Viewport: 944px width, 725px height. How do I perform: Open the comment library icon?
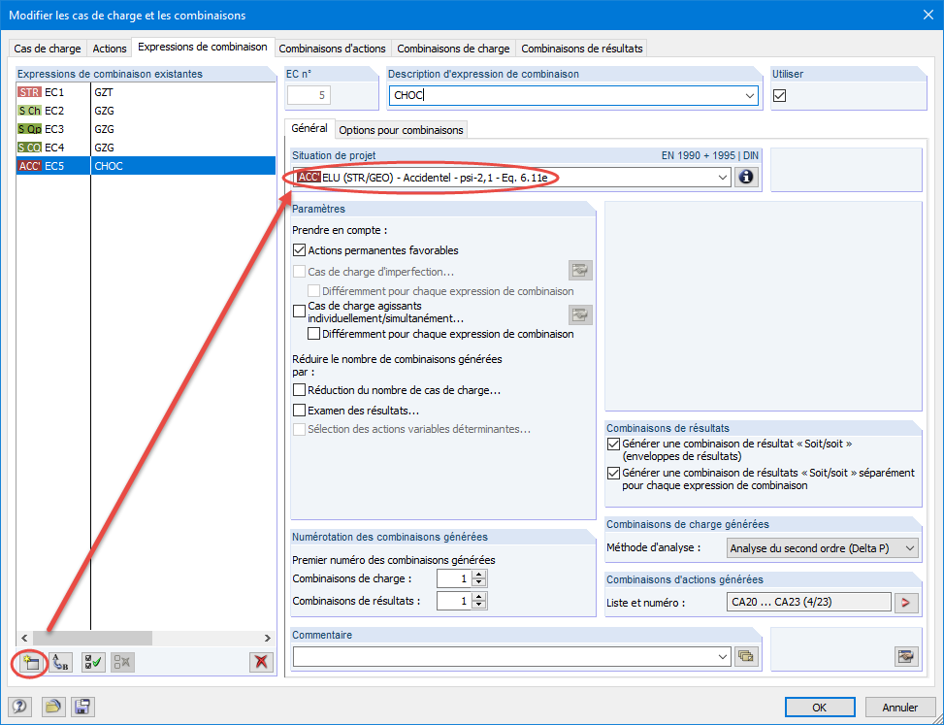[746, 657]
